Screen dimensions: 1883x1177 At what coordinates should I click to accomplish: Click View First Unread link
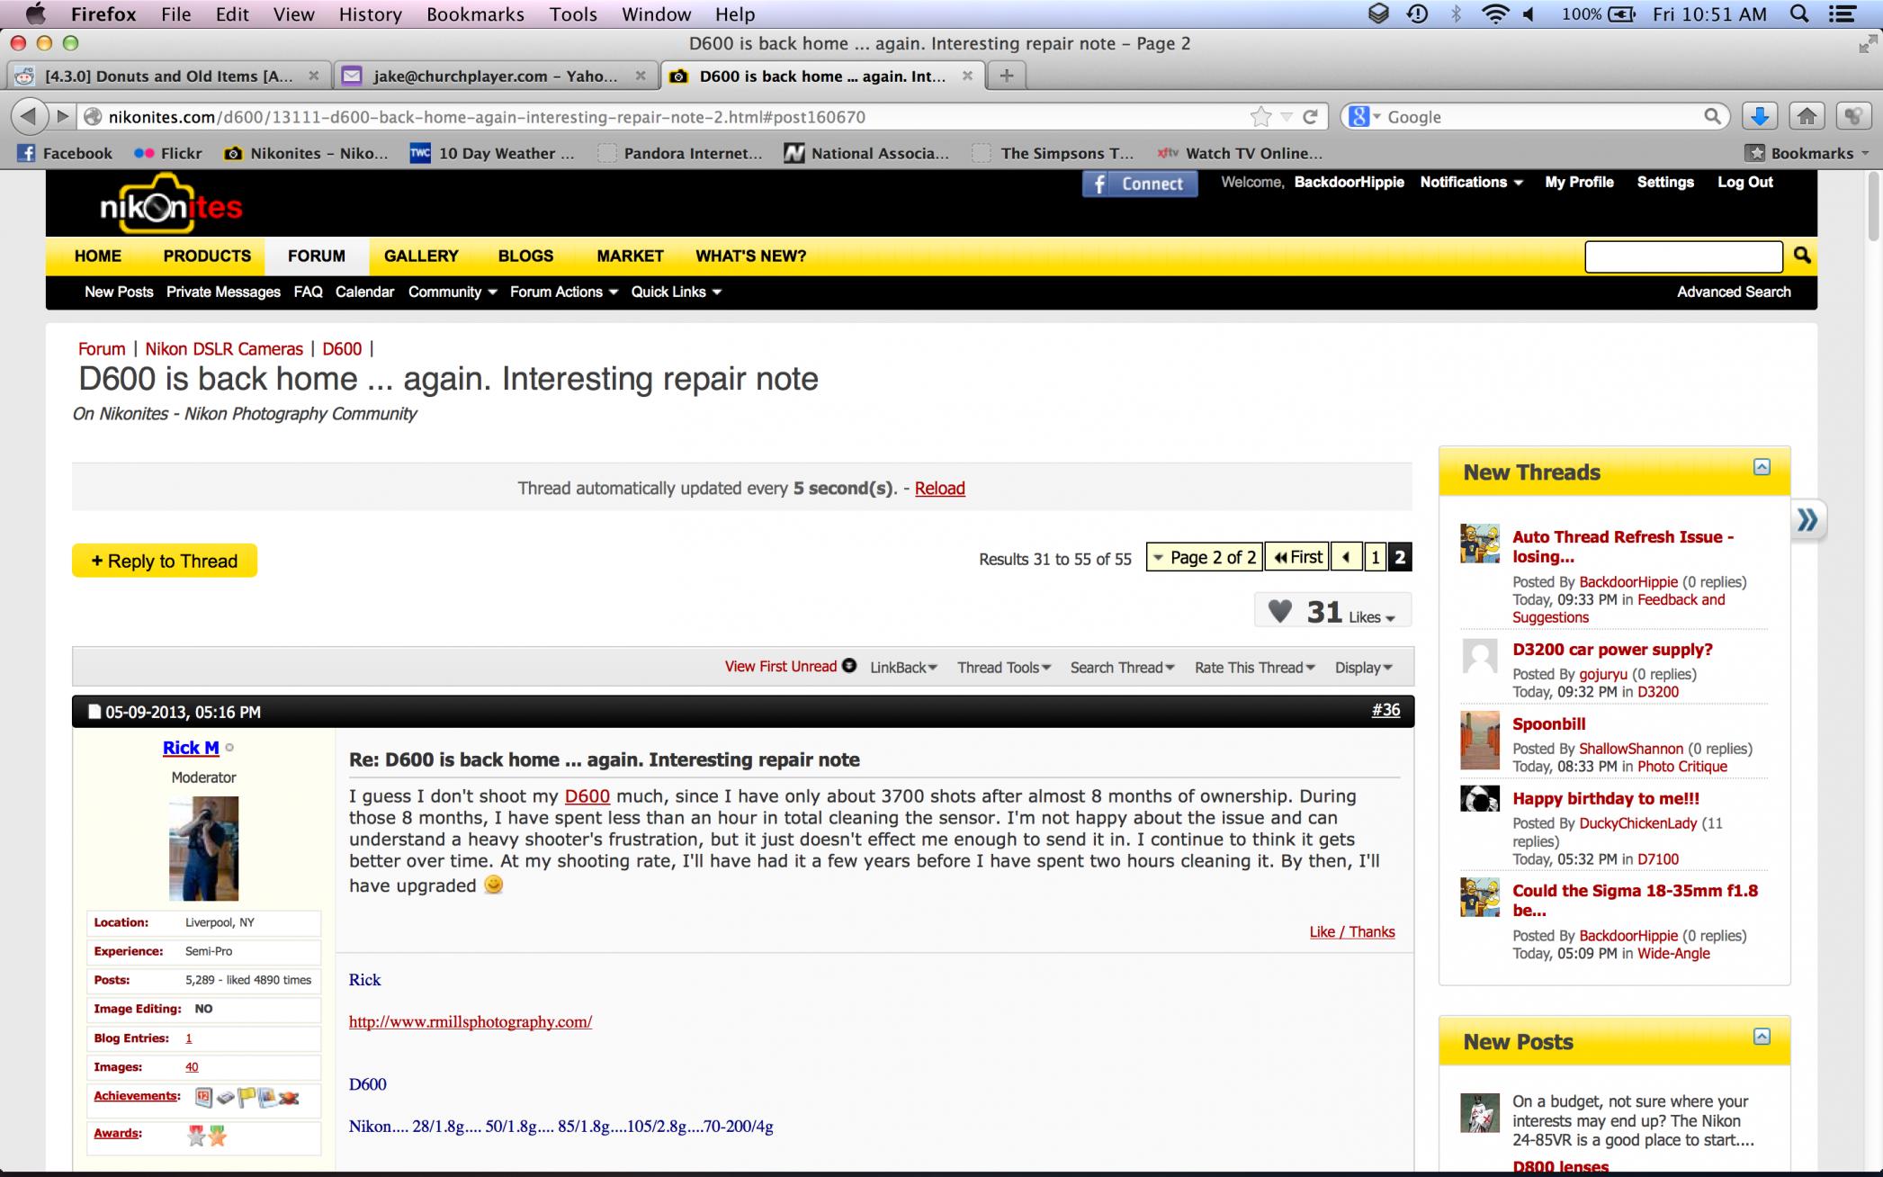pyautogui.click(x=781, y=667)
